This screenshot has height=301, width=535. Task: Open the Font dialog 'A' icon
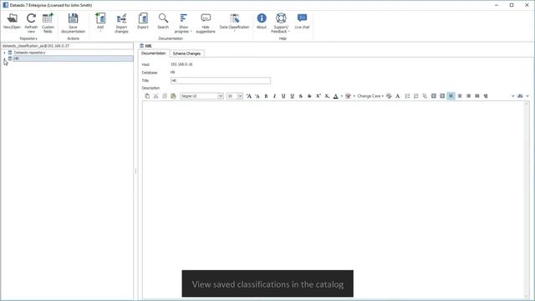tap(398, 96)
